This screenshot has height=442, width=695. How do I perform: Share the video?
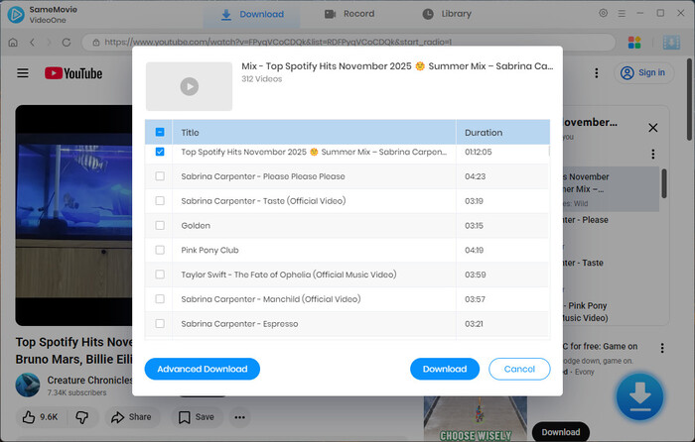coord(132,417)
